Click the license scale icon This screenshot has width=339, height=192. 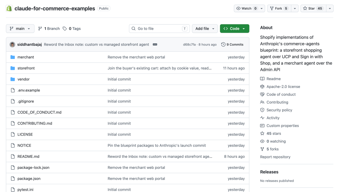click(262, 86)
